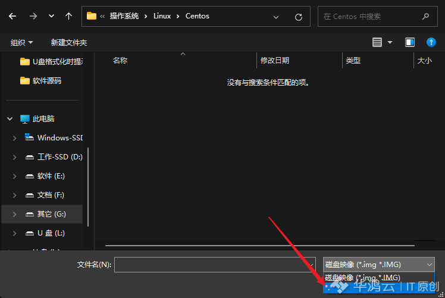Expand the U 盘 (L:) node
The height and width of the screenshot is (298, 445).
14,233
